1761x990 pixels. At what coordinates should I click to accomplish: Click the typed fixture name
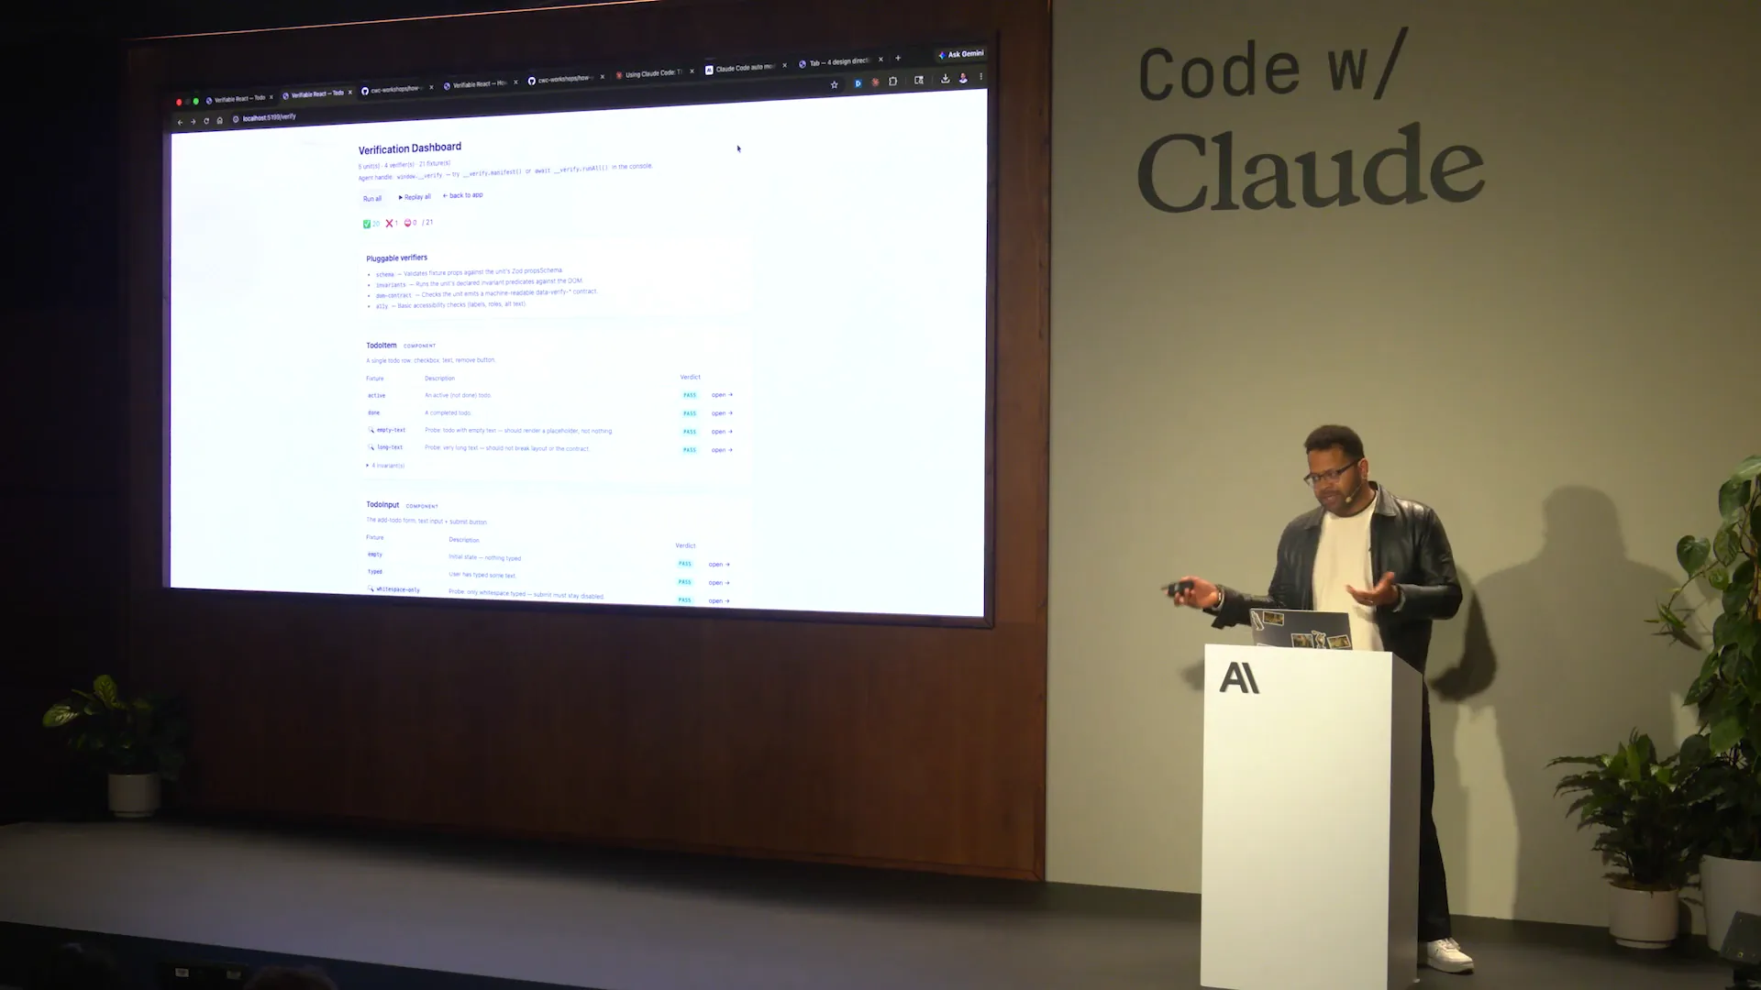pyautogui.click(x=375, y=572)
